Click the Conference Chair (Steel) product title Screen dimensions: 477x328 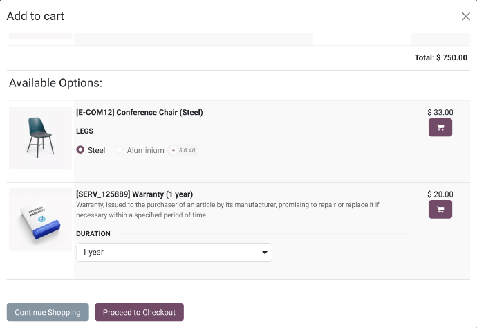tap(139, 112)
